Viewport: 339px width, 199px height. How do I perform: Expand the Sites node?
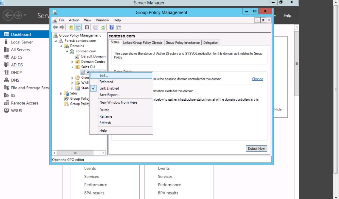pos(61,93)
